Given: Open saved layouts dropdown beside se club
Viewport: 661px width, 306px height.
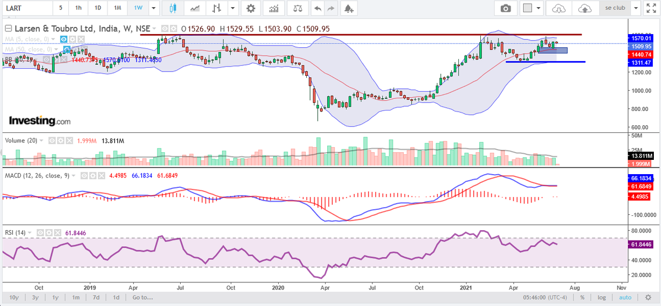Looking at the screenshot, I should point(636,8).
